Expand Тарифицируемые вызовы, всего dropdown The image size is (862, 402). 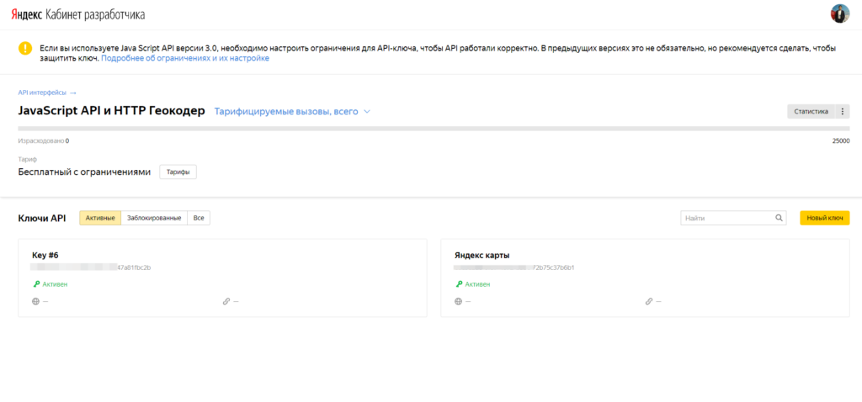(292, 112)
